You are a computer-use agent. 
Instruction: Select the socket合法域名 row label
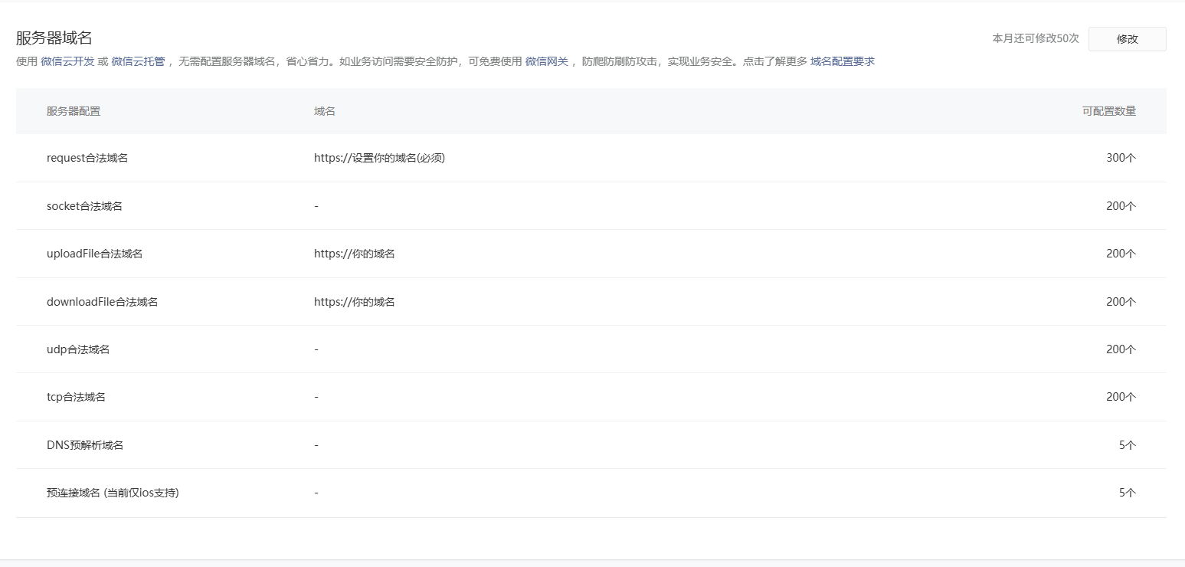84,206
